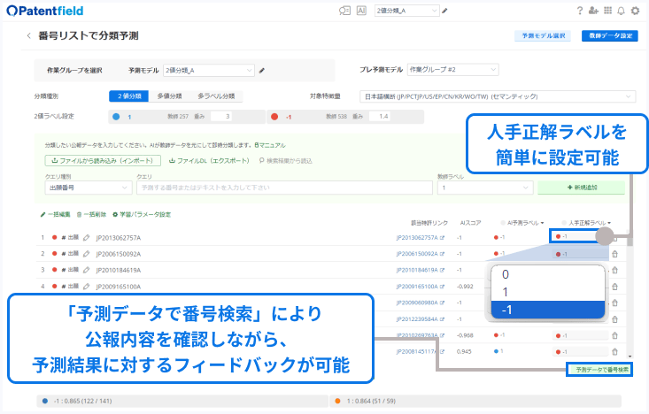
Task: Click 検索結果から読込
Action: [286, 160]
